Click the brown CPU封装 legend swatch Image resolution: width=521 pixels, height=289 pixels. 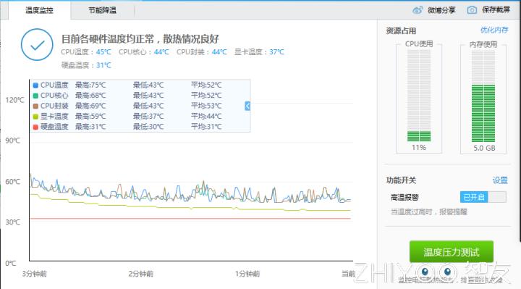point(35,106)
